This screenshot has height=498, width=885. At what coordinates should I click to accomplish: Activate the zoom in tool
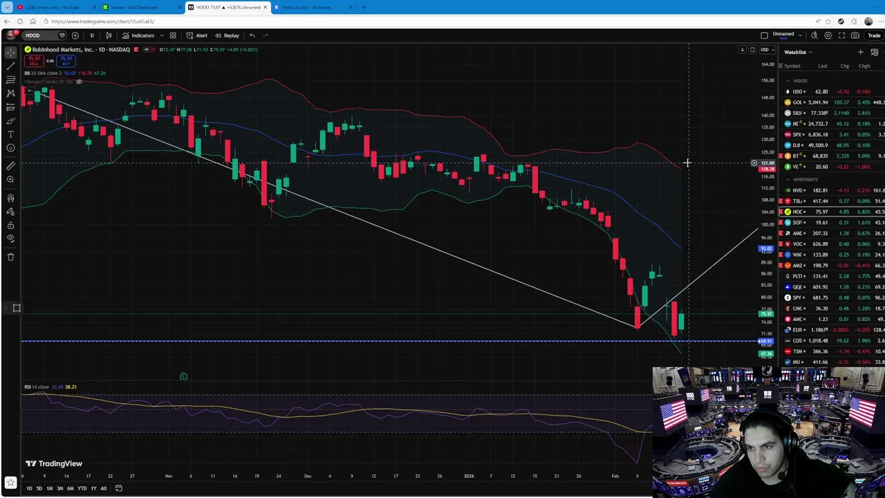coord(10,180)
